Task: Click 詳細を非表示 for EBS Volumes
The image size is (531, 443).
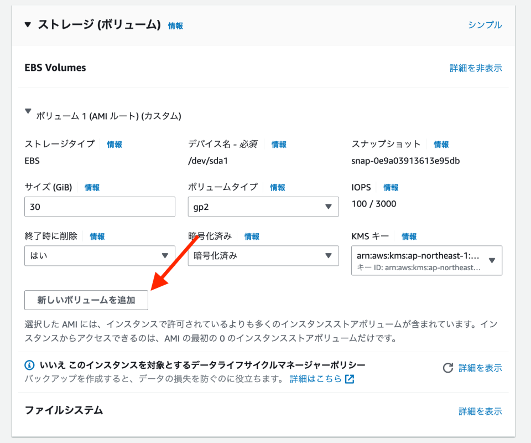Action: 476,68
